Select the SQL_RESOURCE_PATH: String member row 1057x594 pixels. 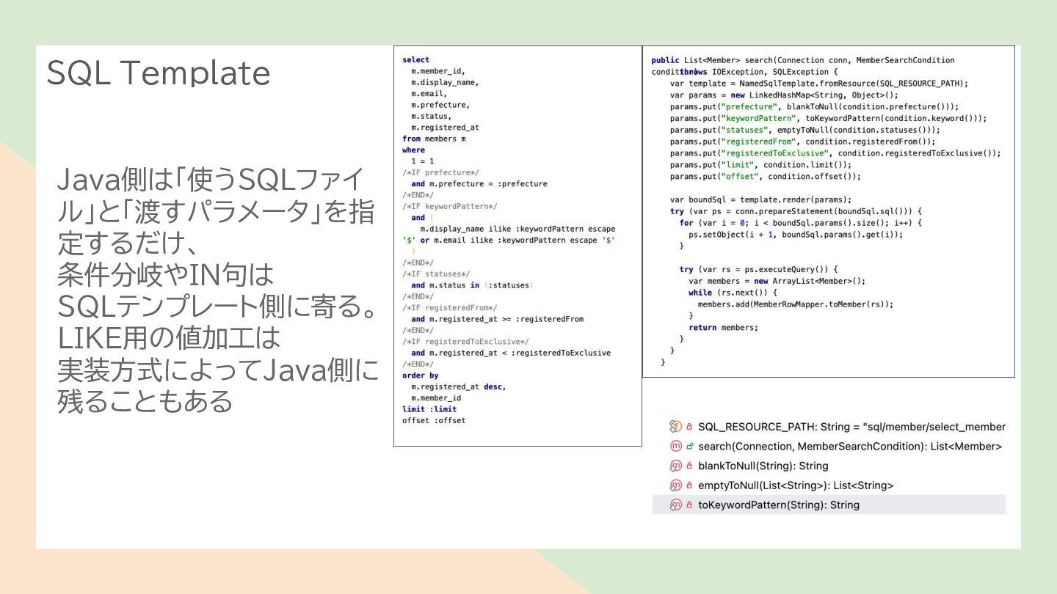829,427
